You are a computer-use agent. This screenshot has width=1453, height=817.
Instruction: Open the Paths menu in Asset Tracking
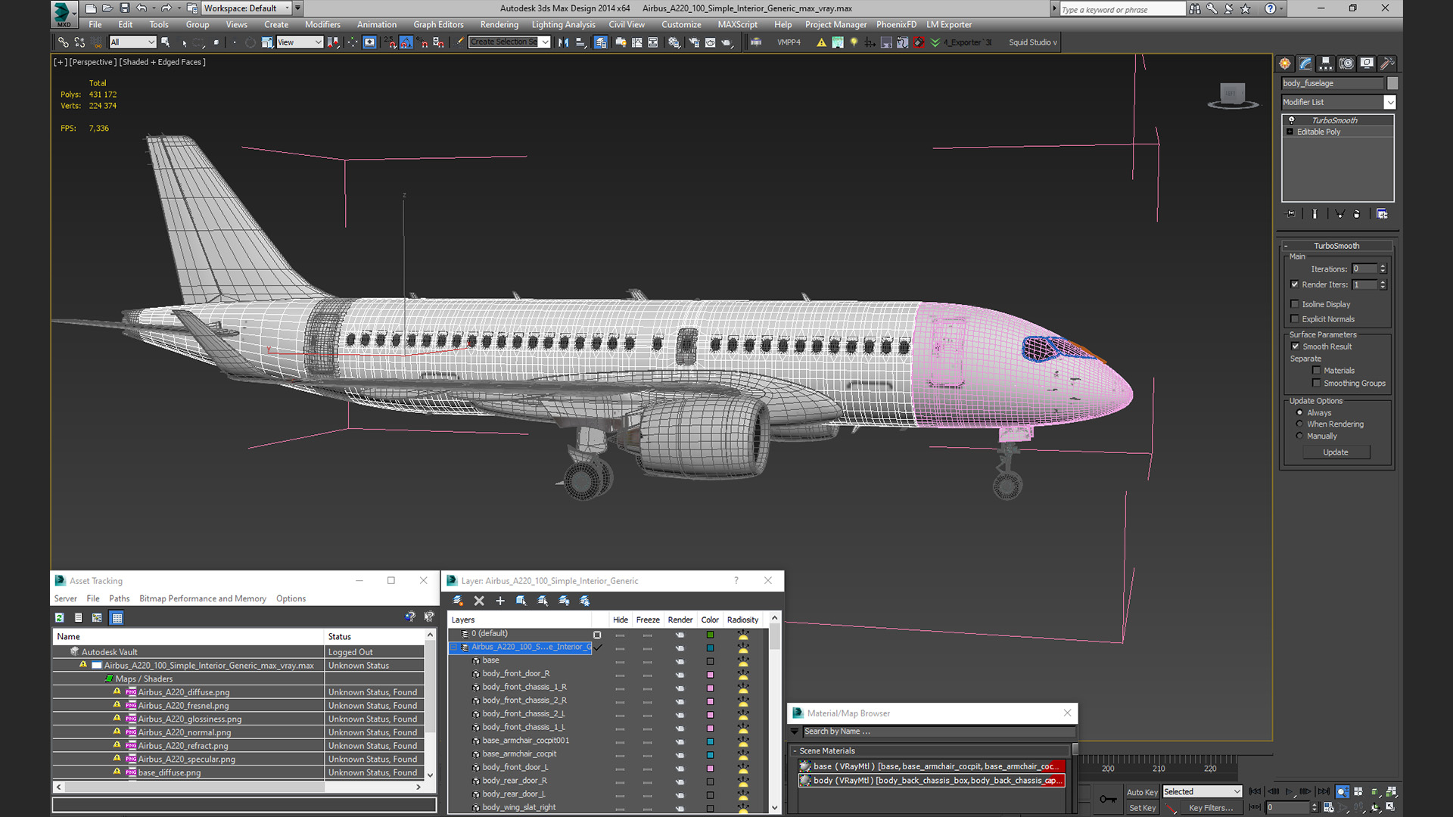pos(119,599)
